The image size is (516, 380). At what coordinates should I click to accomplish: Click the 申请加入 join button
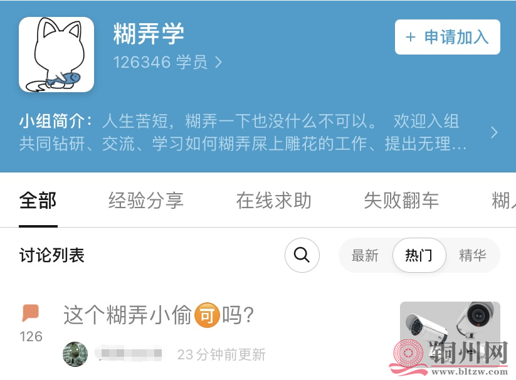[x=448, y=37]
